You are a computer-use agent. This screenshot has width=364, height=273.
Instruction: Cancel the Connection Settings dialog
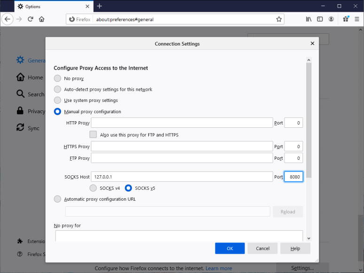coord(262,248)
